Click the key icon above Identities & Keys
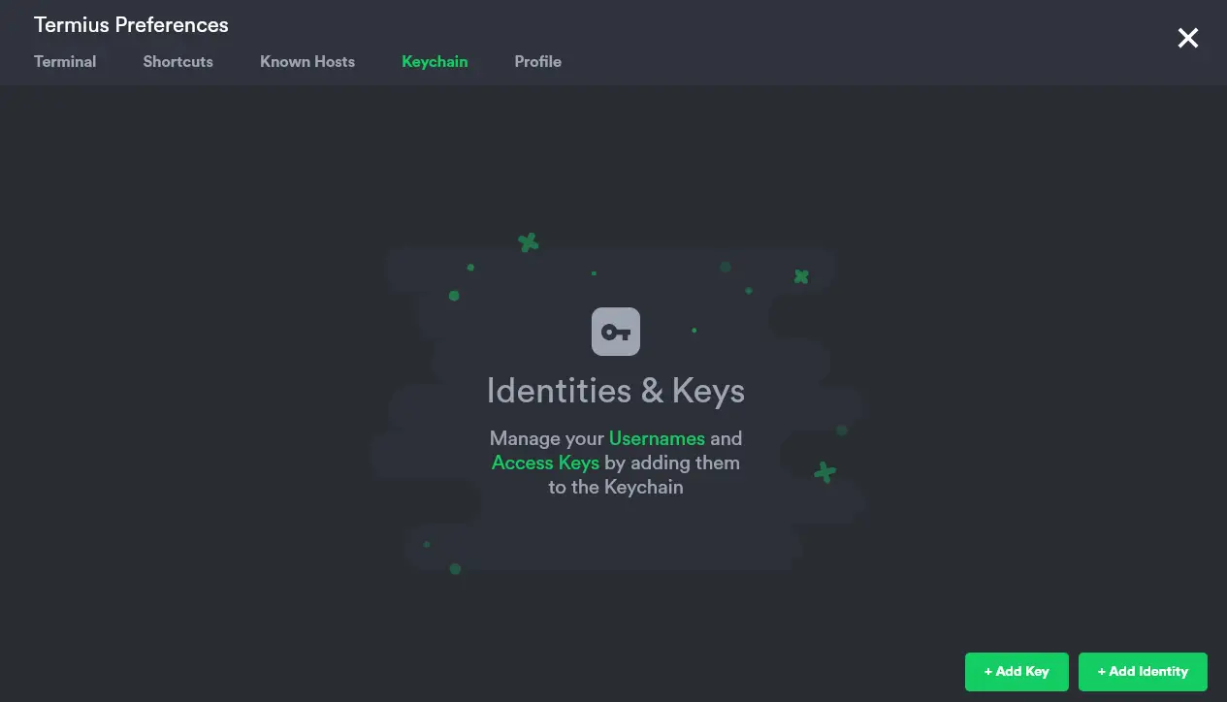The height and width of the screenshot is (702, 1227). pos(616,332)
